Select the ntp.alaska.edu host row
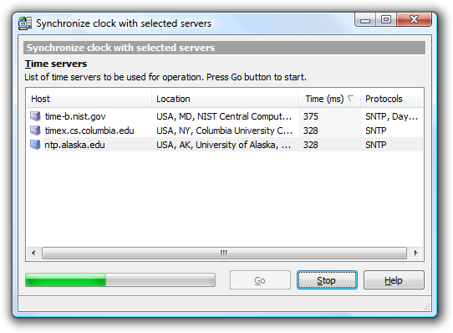453x333 pixels. pyautogui.click(x=225, y=145)
